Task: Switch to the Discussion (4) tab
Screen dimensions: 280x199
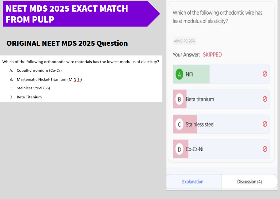Action: [249, 182]
